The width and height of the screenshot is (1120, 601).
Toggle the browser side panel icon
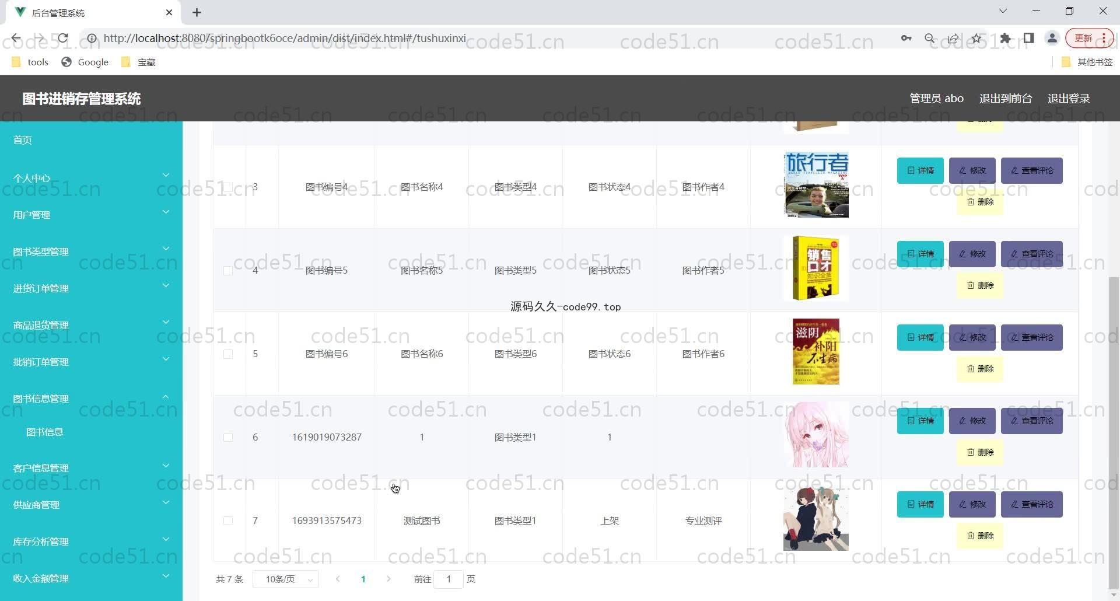1028,39
